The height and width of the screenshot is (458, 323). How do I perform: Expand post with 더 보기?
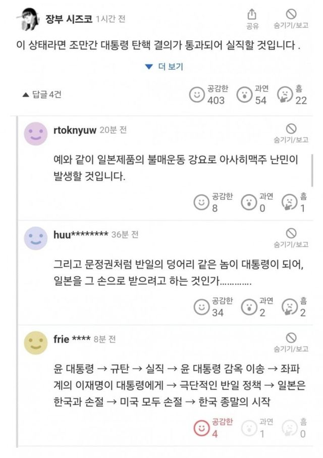(164, 66)
